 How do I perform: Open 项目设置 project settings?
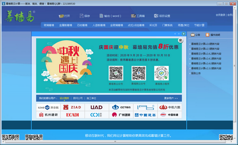coord(162,16)
